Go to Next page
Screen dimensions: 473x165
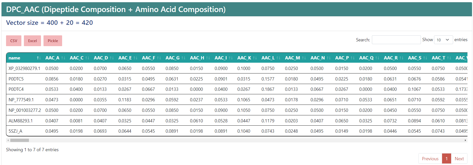(459, 158)
